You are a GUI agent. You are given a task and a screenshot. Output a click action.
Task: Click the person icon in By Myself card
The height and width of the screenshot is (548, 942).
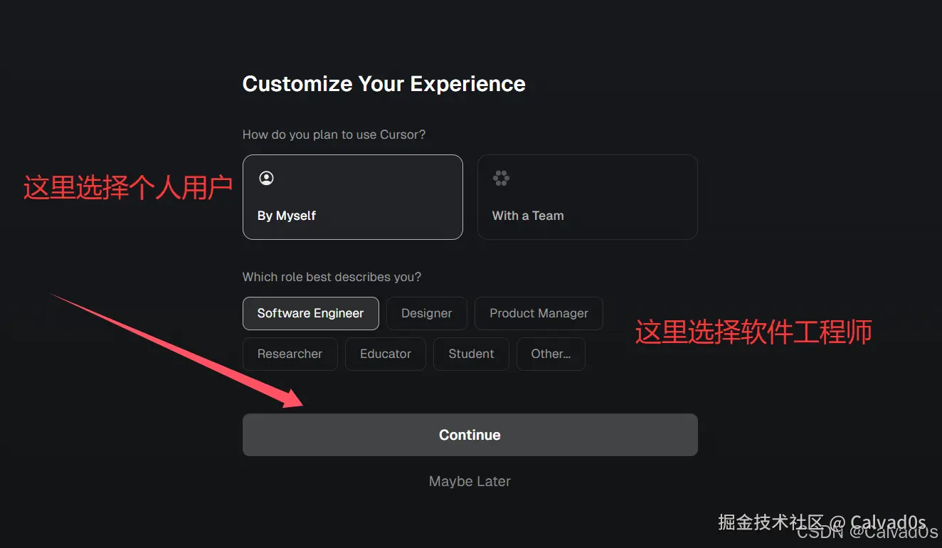[x=266, y=178]
